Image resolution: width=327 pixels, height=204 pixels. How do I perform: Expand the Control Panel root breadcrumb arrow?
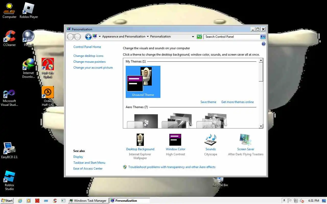pos(100,36)
